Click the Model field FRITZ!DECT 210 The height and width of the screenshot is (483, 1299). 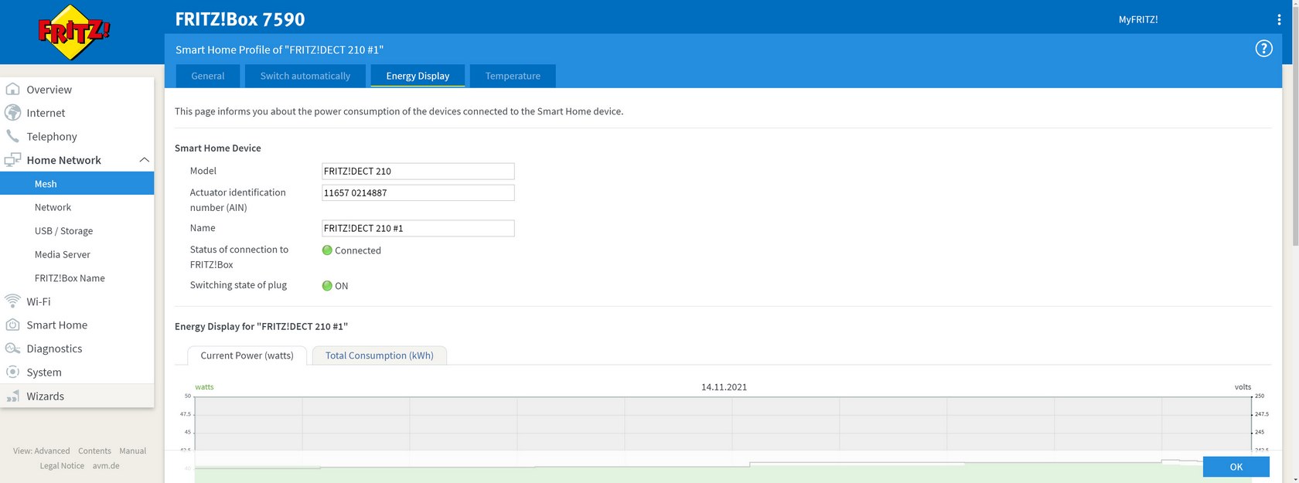click(418, 172)
